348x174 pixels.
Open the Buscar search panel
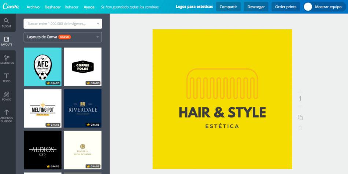(x=7, y=23)
